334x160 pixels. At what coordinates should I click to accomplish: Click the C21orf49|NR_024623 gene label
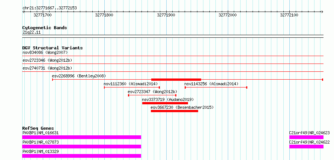click(309, 133)
